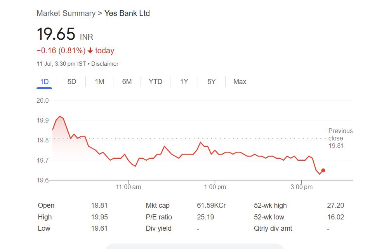This screenshot has height=249, width=377.
Task: Click the red endpoint dot on chart
Action: [323, 170]
